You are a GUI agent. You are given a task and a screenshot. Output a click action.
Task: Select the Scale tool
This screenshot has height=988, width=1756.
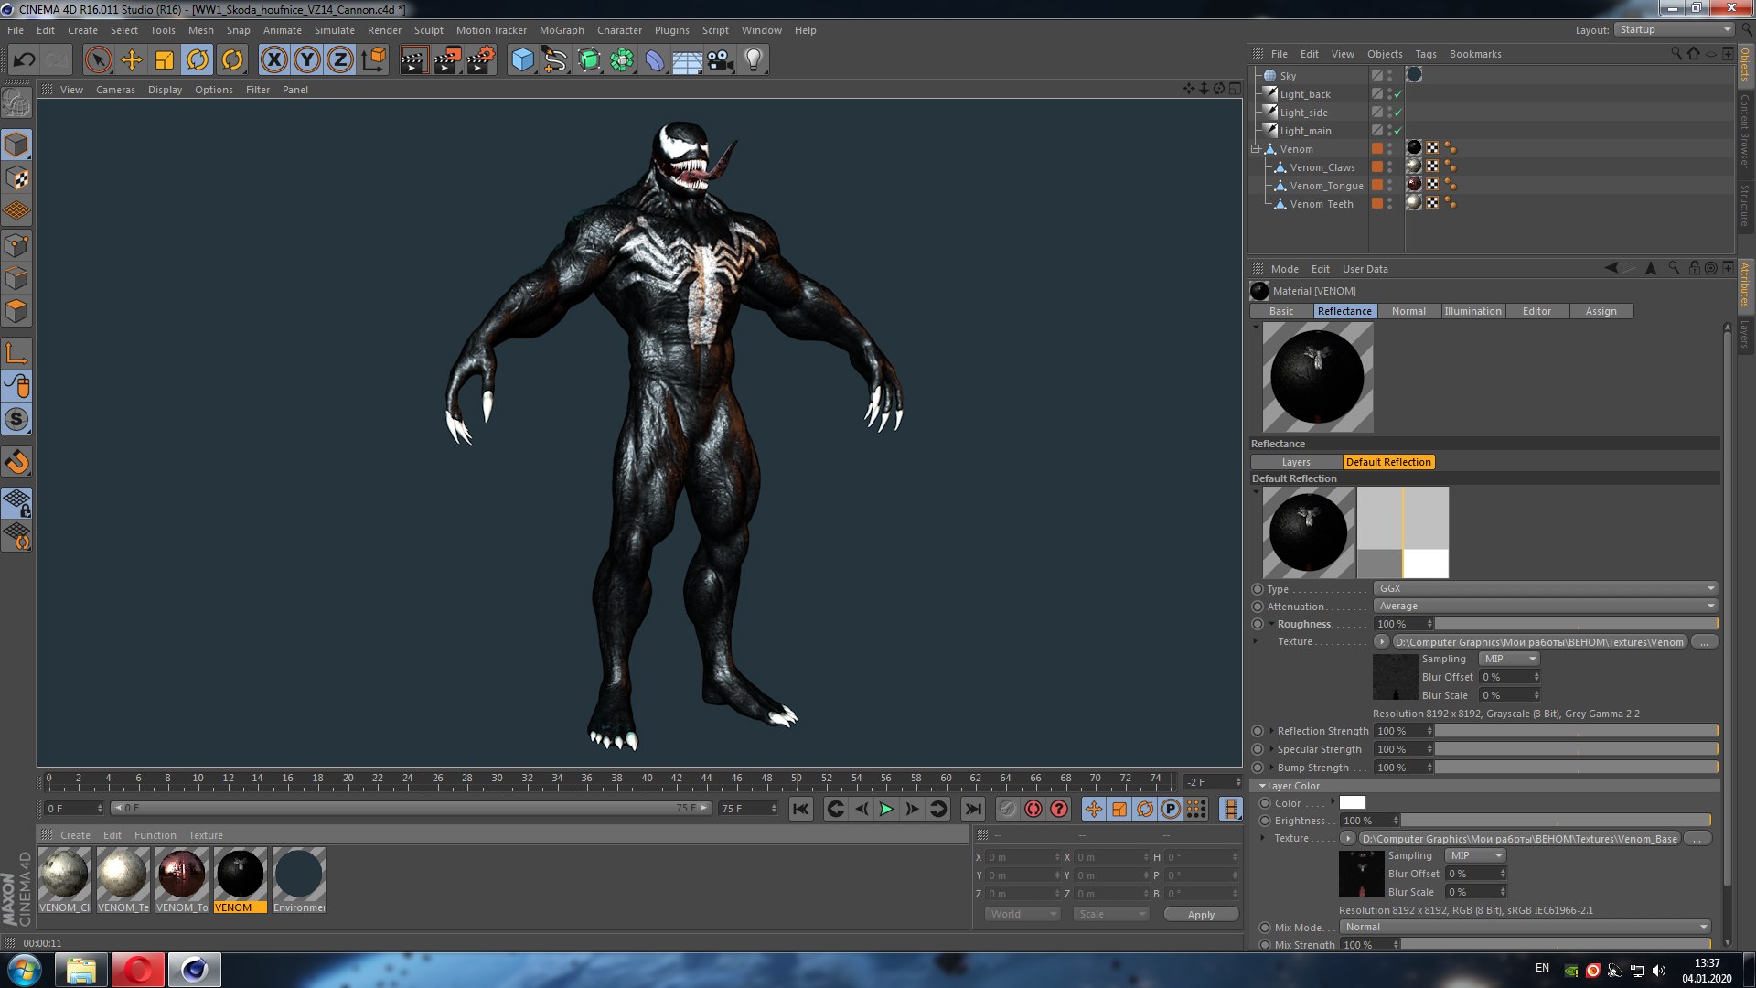pyautogui.click(x=165, y=60)
